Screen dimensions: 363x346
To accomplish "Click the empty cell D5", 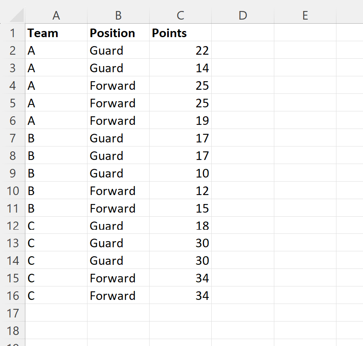I will click(x=242, y=103).
